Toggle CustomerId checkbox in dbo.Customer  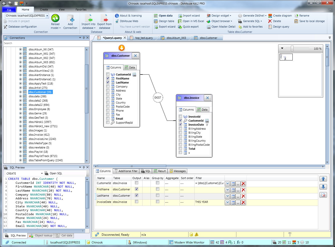(x=108, y=74)
